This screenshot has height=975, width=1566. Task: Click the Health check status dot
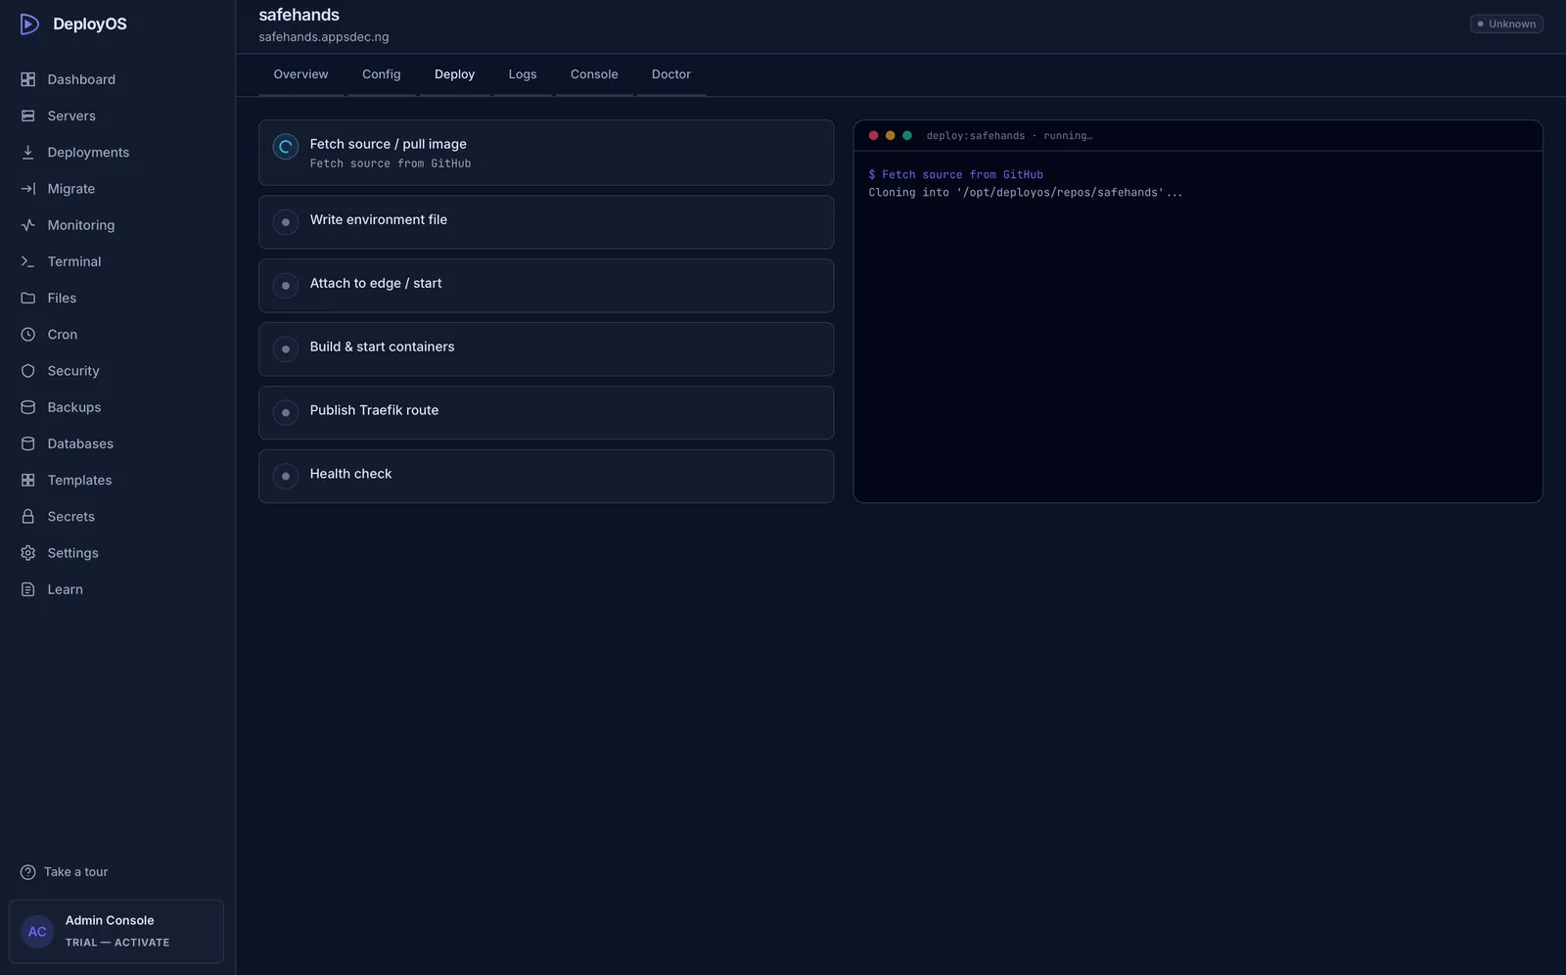pyautogui.click(x=286, y=477)
